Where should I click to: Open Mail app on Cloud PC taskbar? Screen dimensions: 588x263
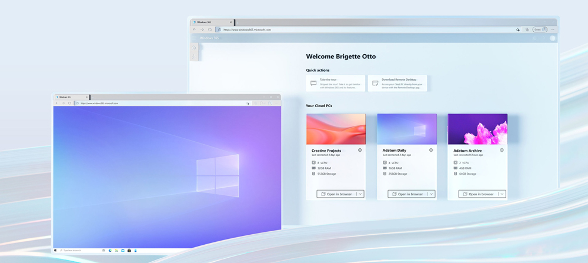(123, 250)
